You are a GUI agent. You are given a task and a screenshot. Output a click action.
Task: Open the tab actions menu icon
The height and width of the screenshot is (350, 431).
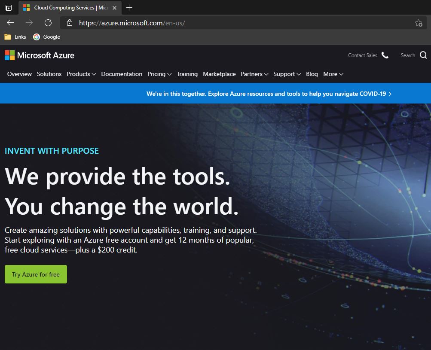click(9, 8)
